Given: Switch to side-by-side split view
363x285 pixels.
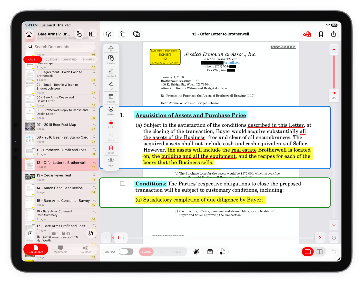Looking at the screenshot, I should point(320,252).
